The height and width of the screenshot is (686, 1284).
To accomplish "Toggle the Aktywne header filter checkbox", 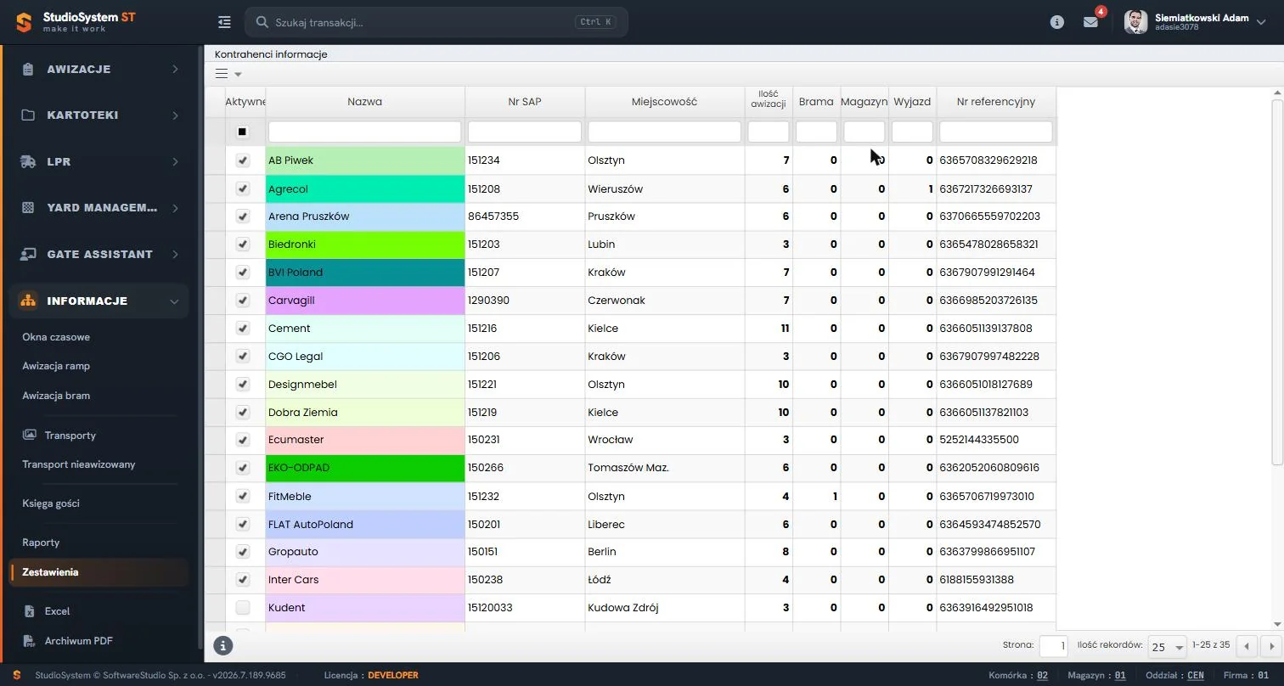I will pos(242,132).
